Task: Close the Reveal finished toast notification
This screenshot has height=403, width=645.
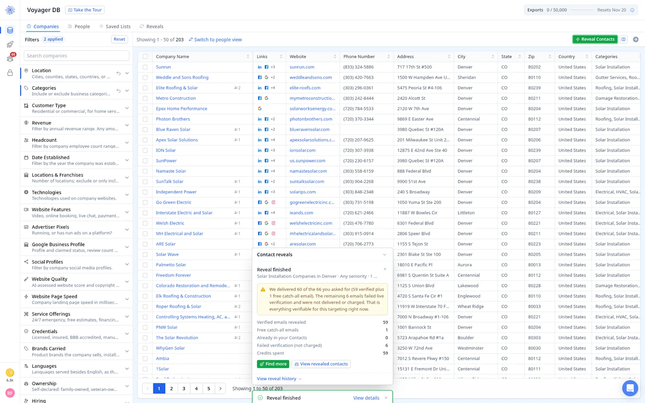Action: coord(386,398)
